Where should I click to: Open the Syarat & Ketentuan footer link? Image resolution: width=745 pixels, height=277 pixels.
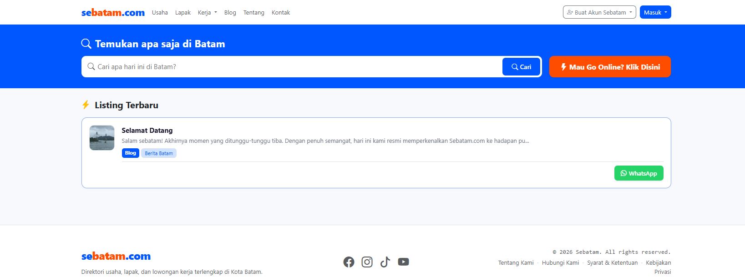point(612,263)
